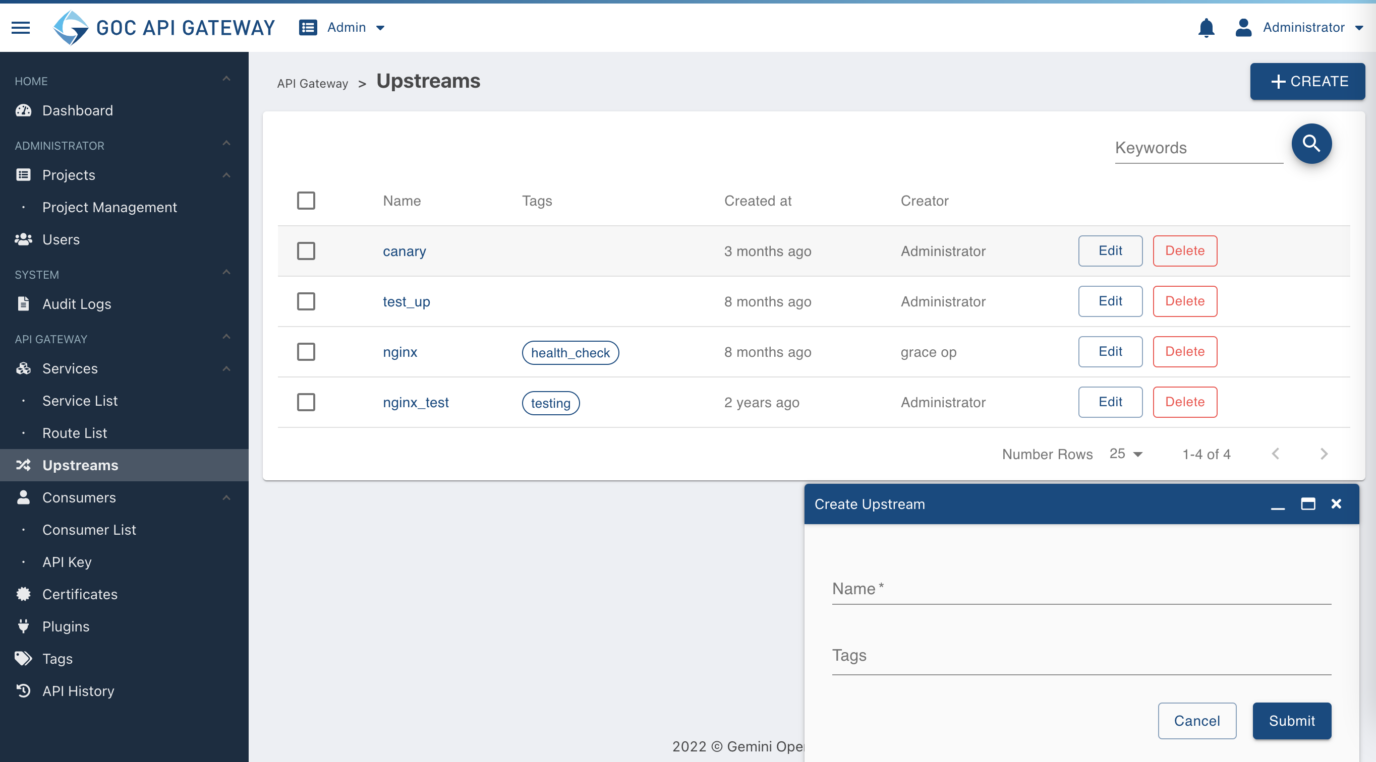Open the Administrator account dropdown arrow

pyautogui.click(x=1359, y=28)
